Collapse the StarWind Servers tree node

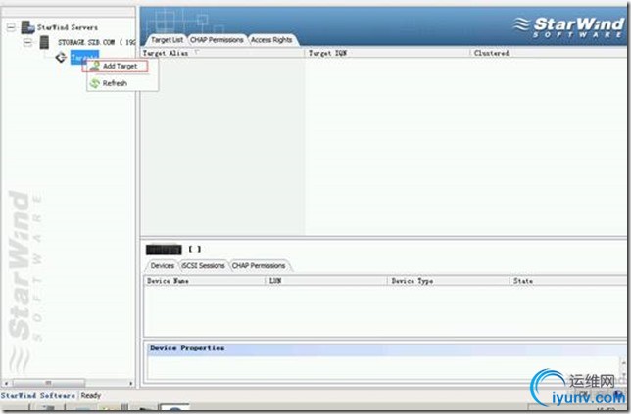tap(11, 27)
